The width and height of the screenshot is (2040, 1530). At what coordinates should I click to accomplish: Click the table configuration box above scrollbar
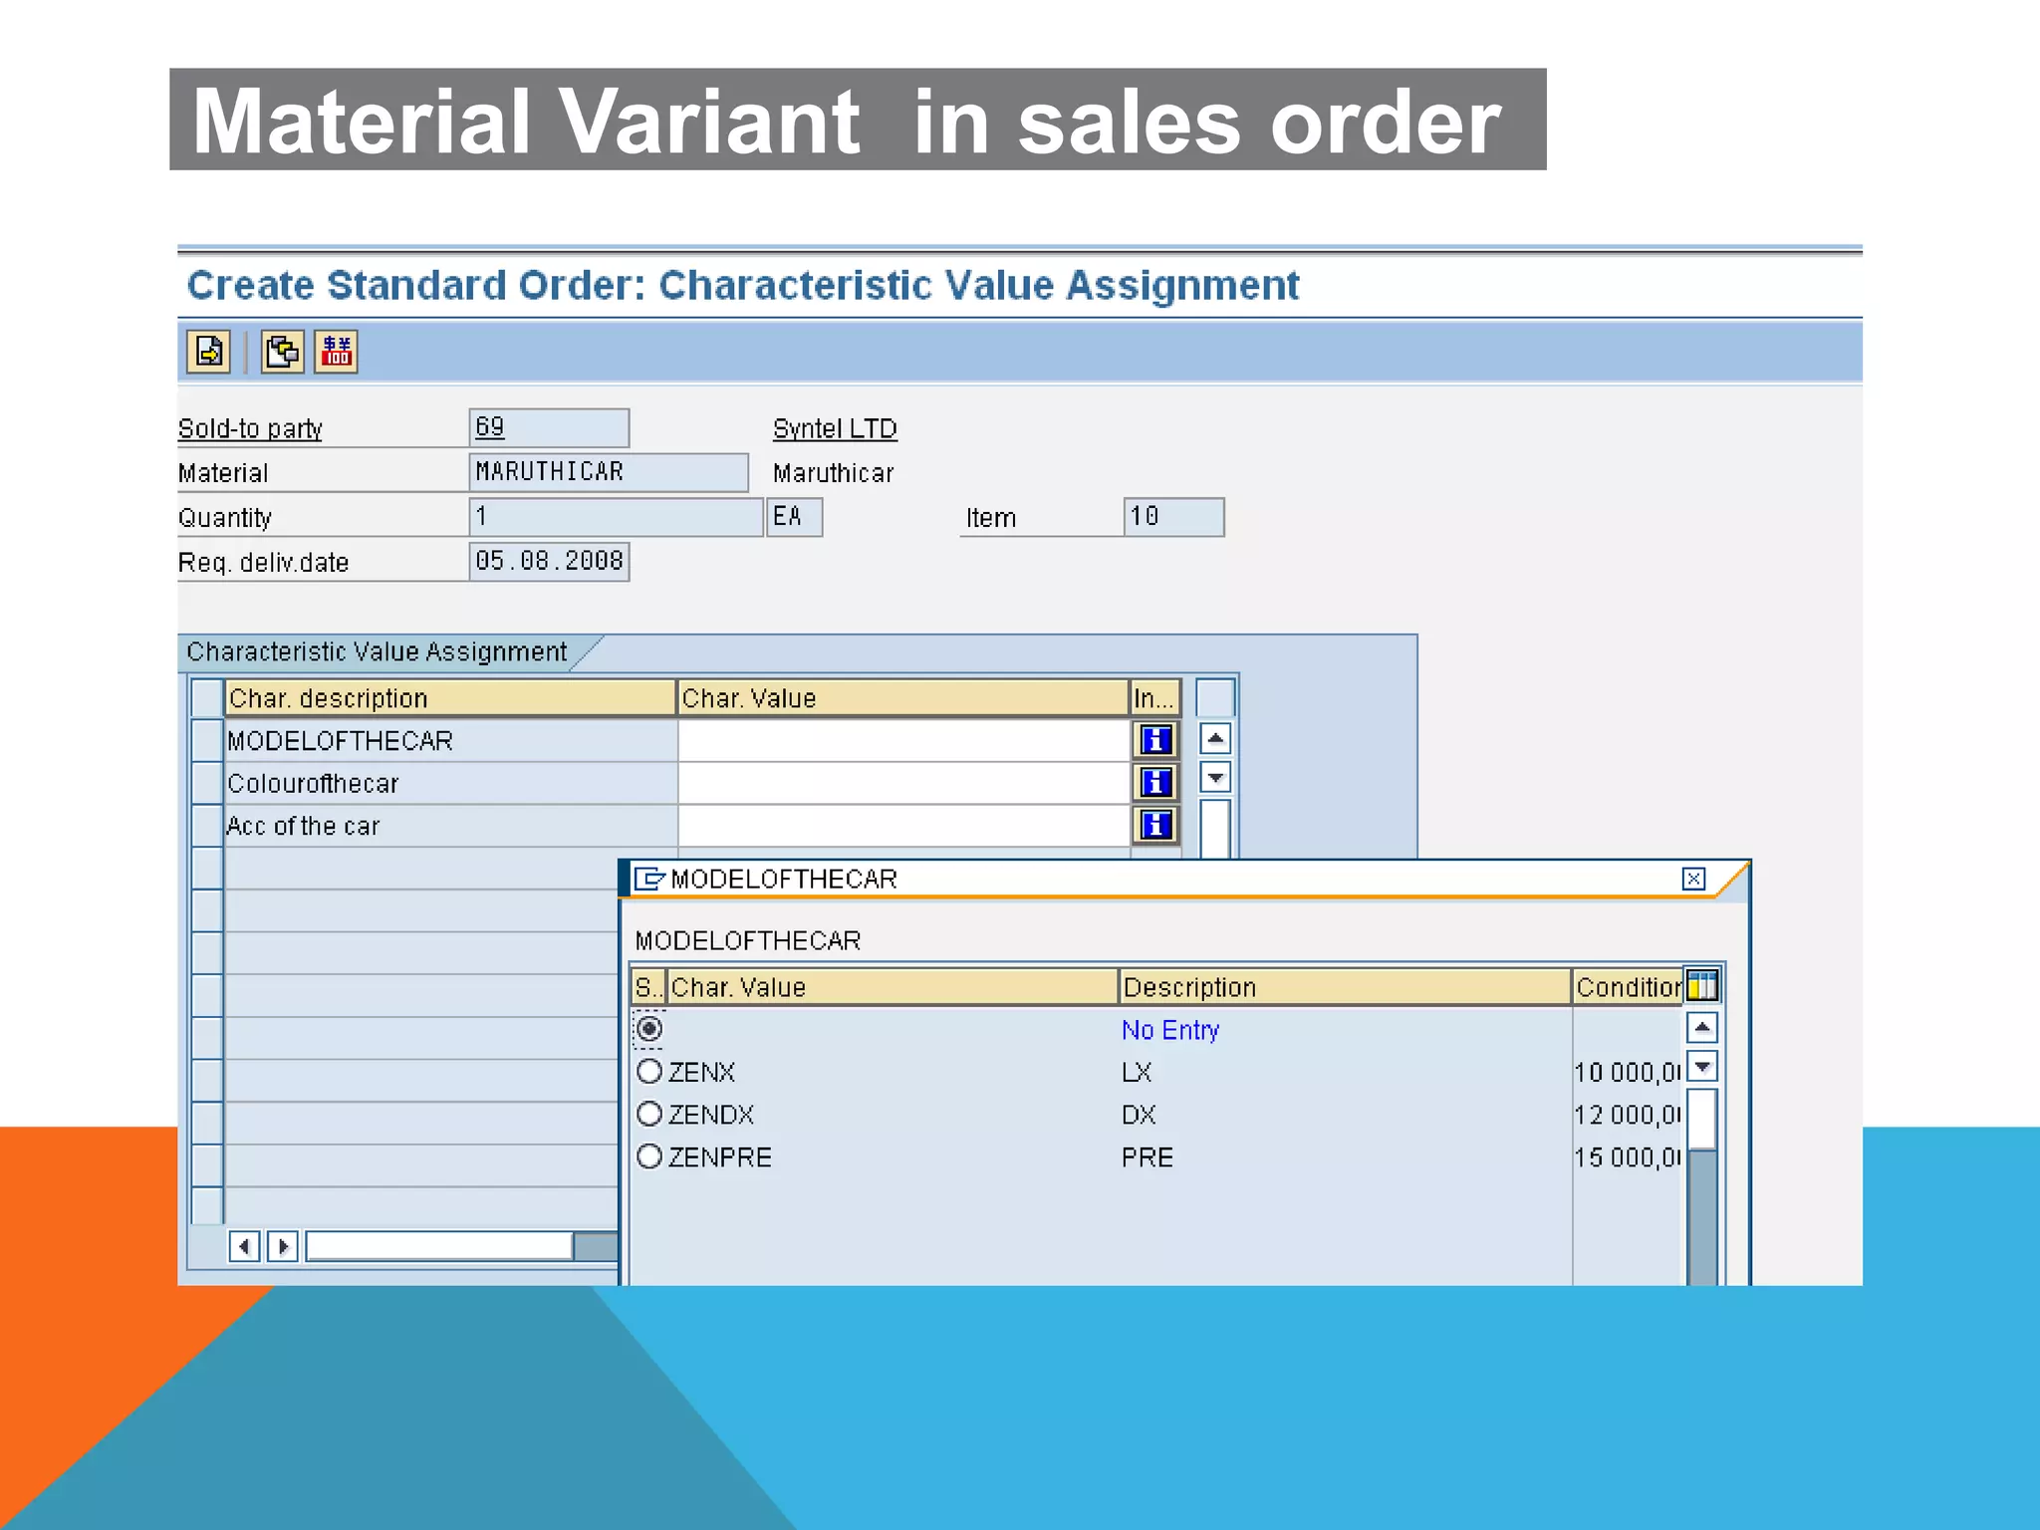(1215, 697)
